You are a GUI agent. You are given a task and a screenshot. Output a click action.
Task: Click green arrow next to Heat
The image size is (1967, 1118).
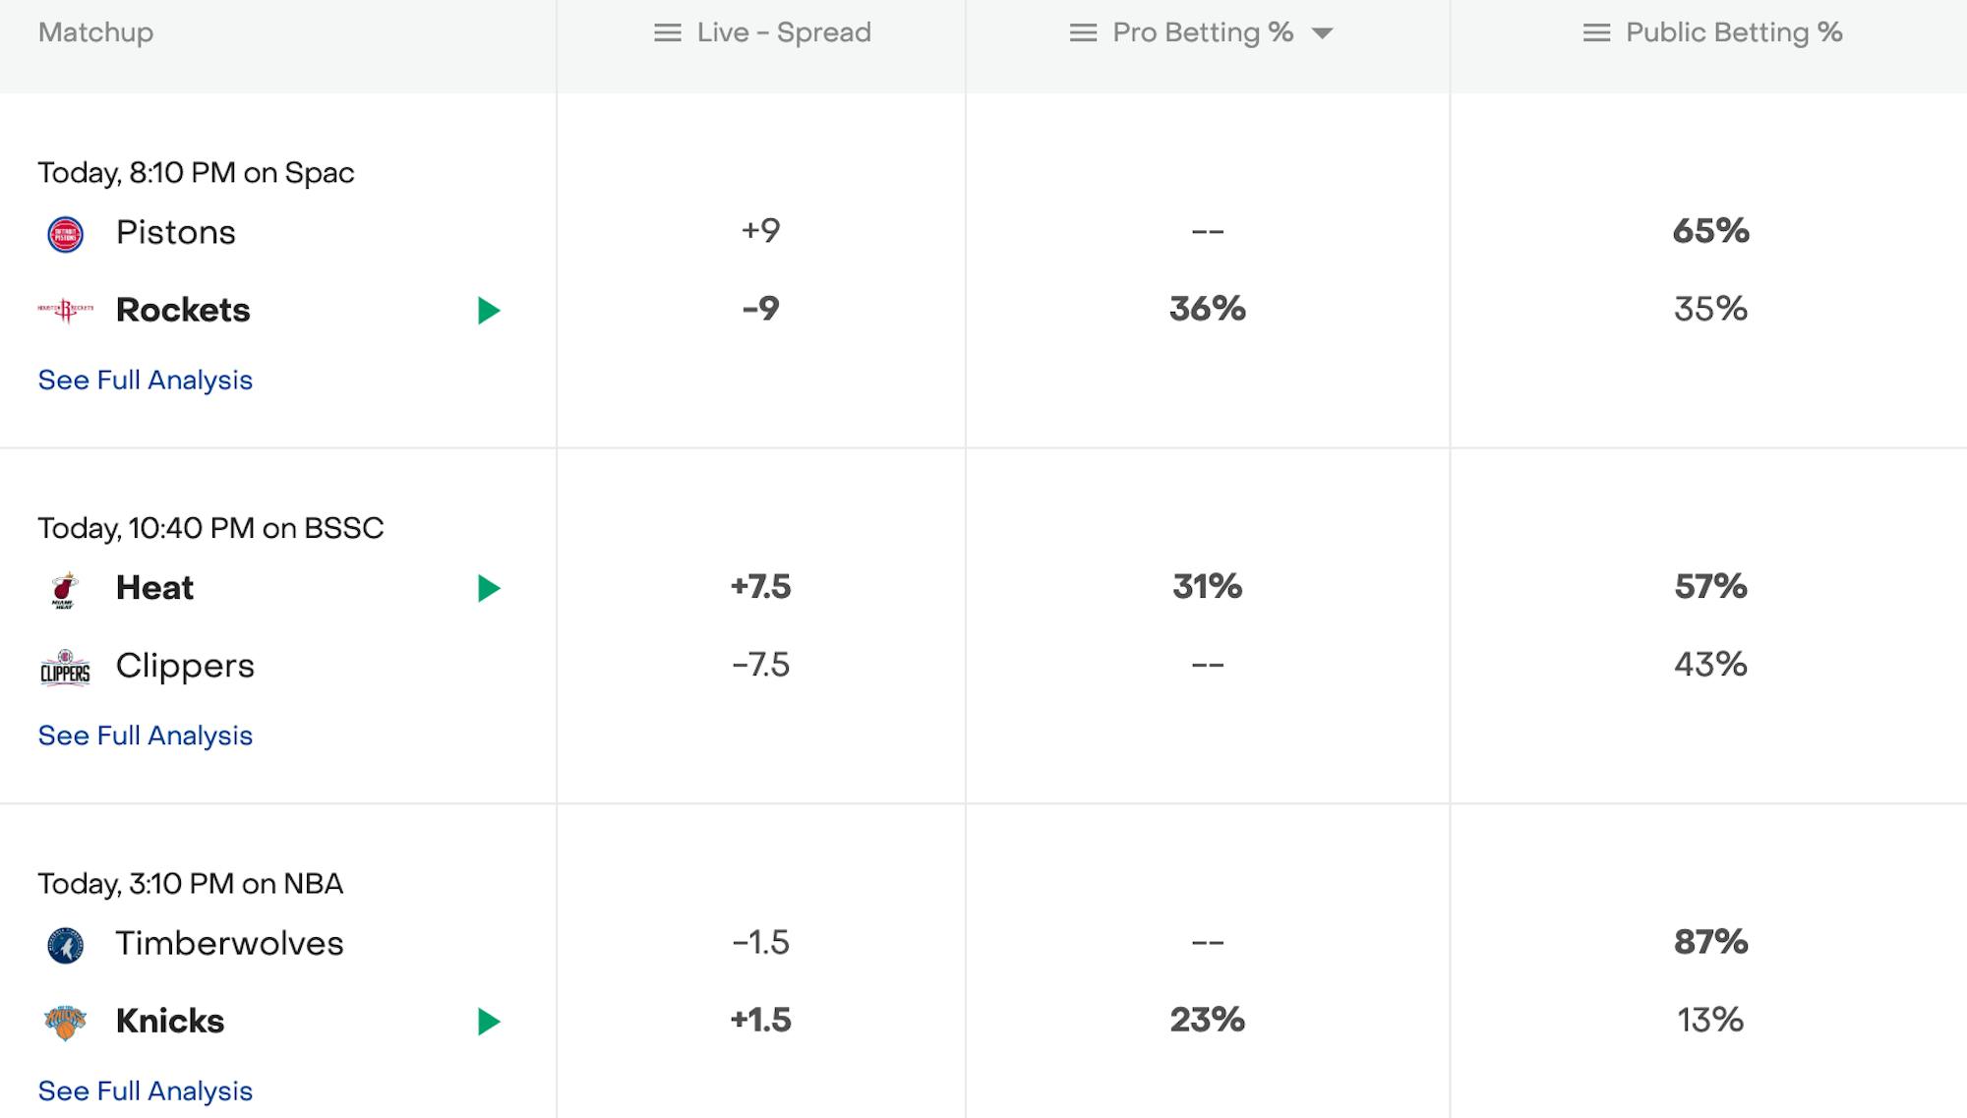pos(489,588)
